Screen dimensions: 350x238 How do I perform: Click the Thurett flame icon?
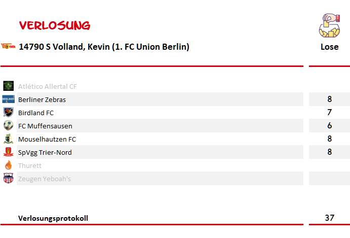pyautogui.click(x=8, y=165)
